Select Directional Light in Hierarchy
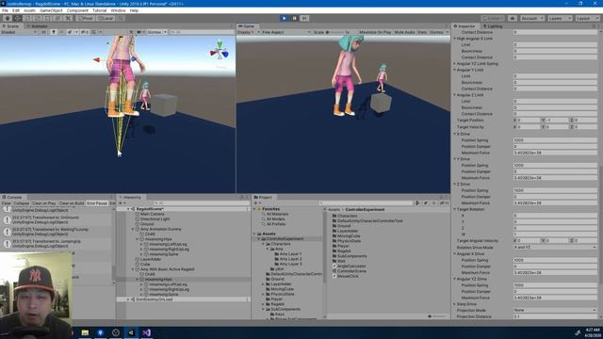Viewport: 603px width, 339px height. pos(155,219)
